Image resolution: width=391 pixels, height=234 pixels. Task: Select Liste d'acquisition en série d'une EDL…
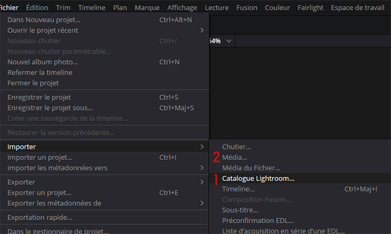tap(300, 230)
